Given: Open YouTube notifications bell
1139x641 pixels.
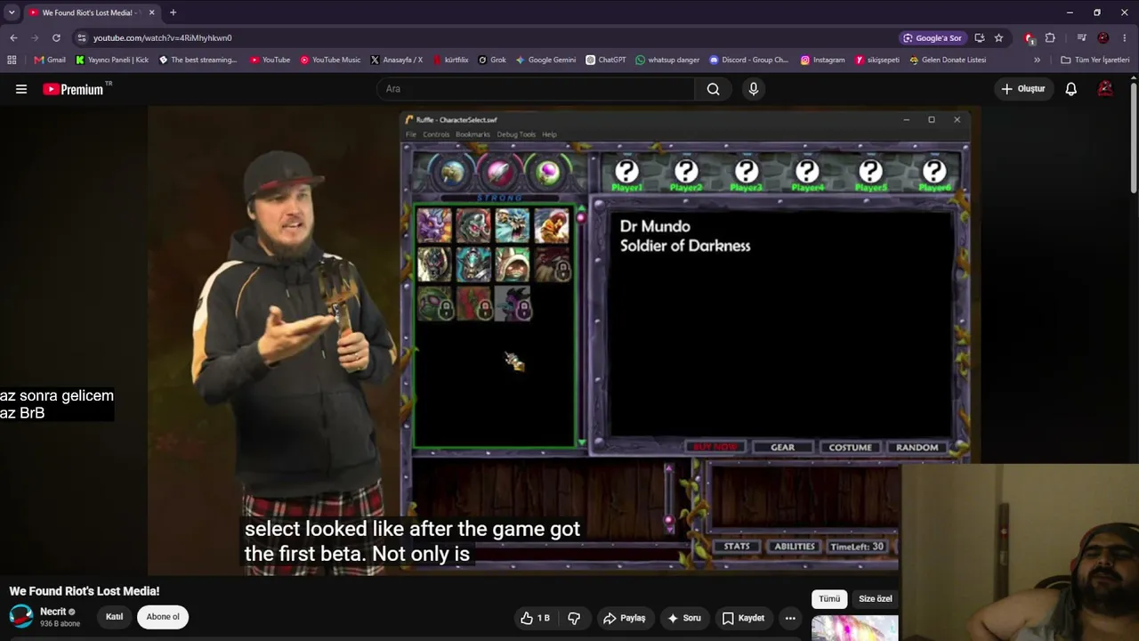Looking at the screenshot, I should click(x=1071, y=89).
